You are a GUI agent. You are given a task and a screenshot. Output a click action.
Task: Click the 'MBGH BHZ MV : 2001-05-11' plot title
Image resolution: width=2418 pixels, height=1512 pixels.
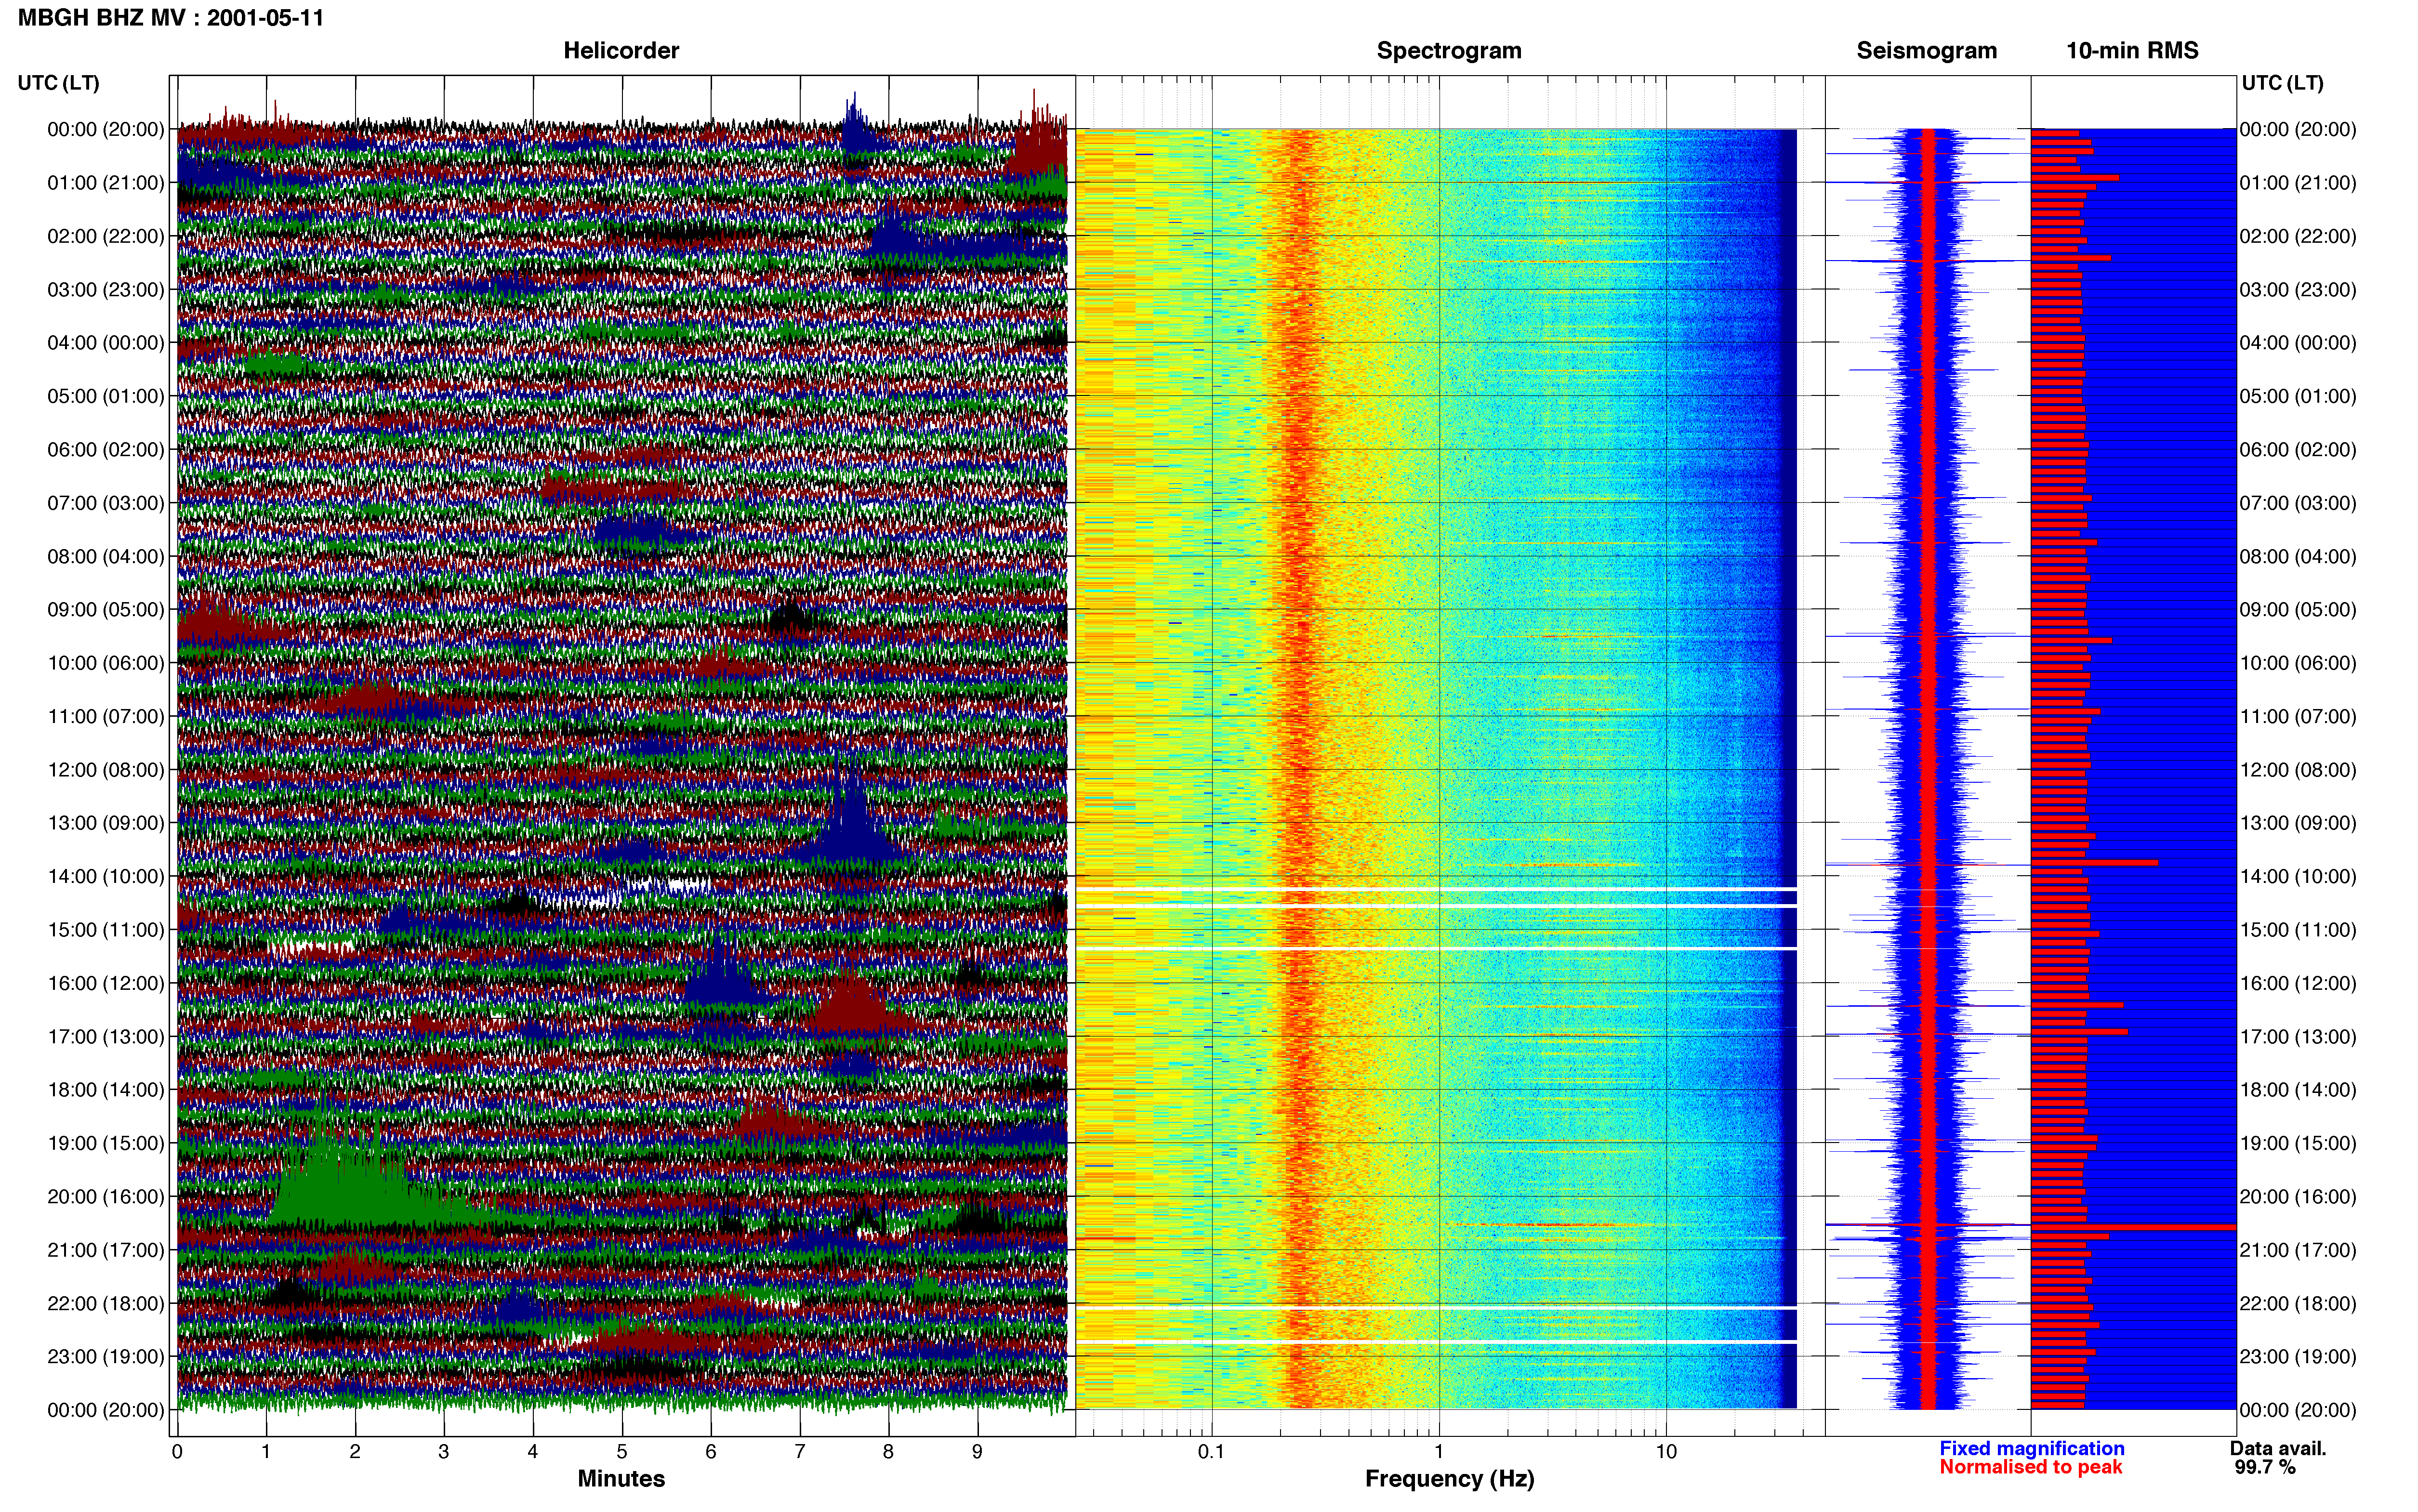click(x=171, y=18)
